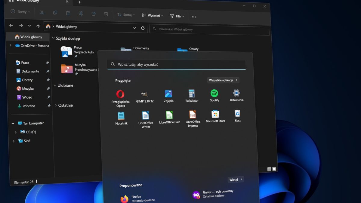The image size is (361, 203).
Task: Click the Cut scissors icon in Explorer toolbar
Action: (x=42, y=12)
